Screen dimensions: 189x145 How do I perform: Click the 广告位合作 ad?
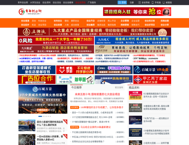pyautogui.click(x=37, y=79)
